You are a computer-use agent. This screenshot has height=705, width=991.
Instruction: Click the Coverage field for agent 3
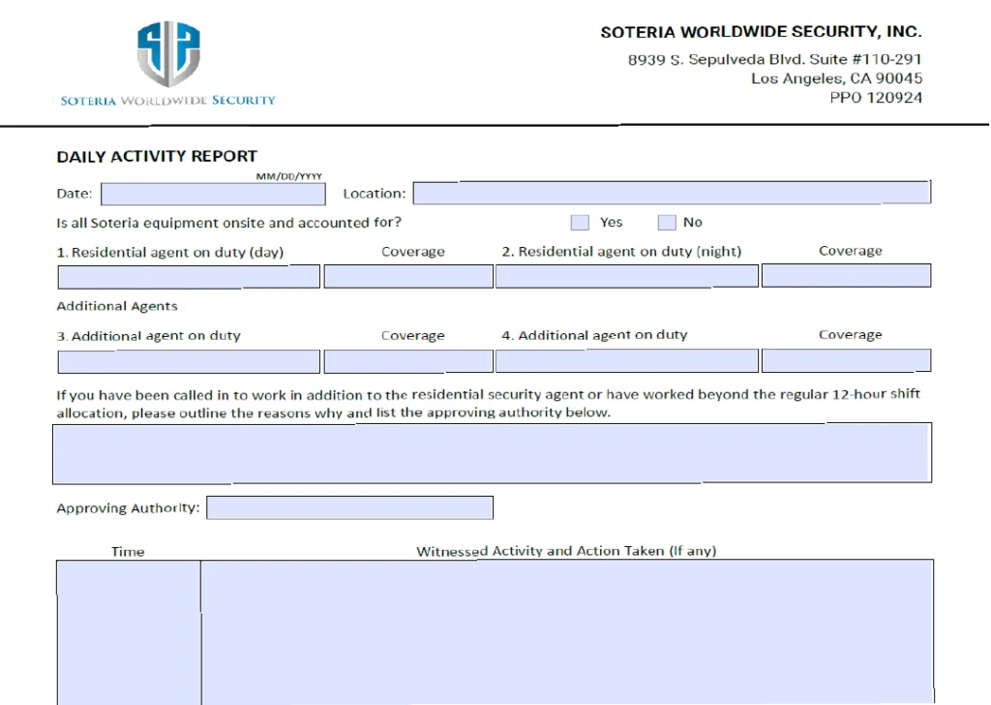(408, 362)
